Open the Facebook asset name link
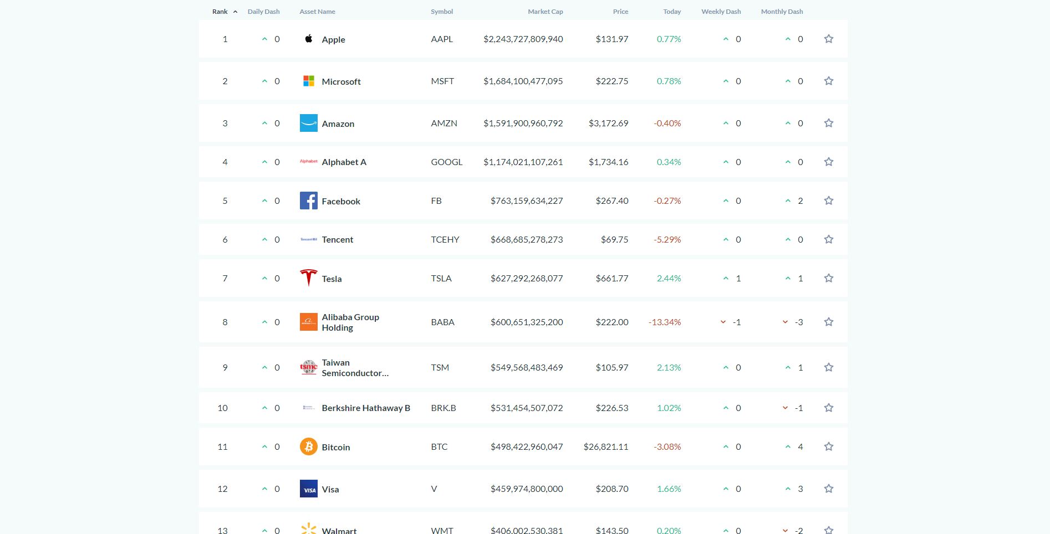The width and height of the screenshot is (1050, 534). pyautogui.click(x=341, y=201)
